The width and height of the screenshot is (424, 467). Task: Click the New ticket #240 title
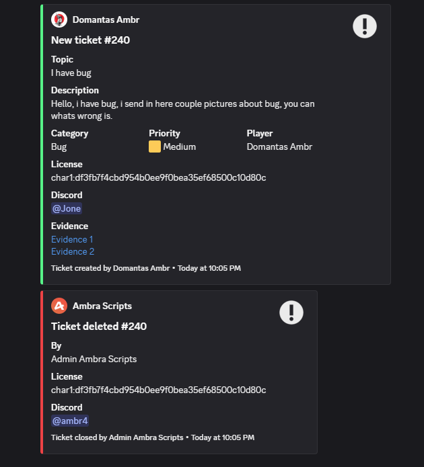tap(90, 40)
